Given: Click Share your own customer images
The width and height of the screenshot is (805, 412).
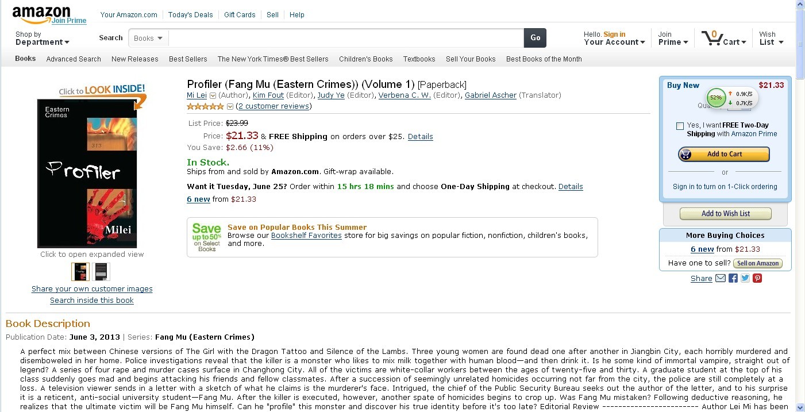Looking at the screenshot, I should [x=92, y=289].
